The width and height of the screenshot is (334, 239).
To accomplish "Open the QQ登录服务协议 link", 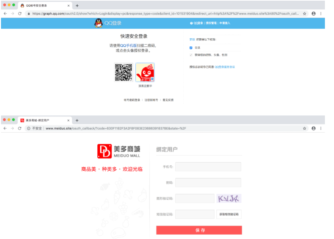I will point(225,67).
